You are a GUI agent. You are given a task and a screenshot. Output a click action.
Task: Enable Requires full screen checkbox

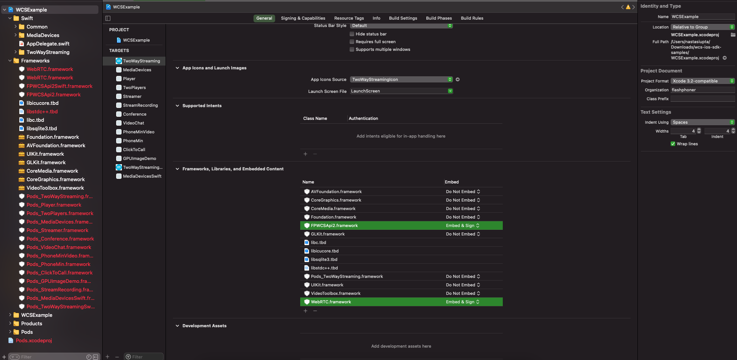[352, 42]
